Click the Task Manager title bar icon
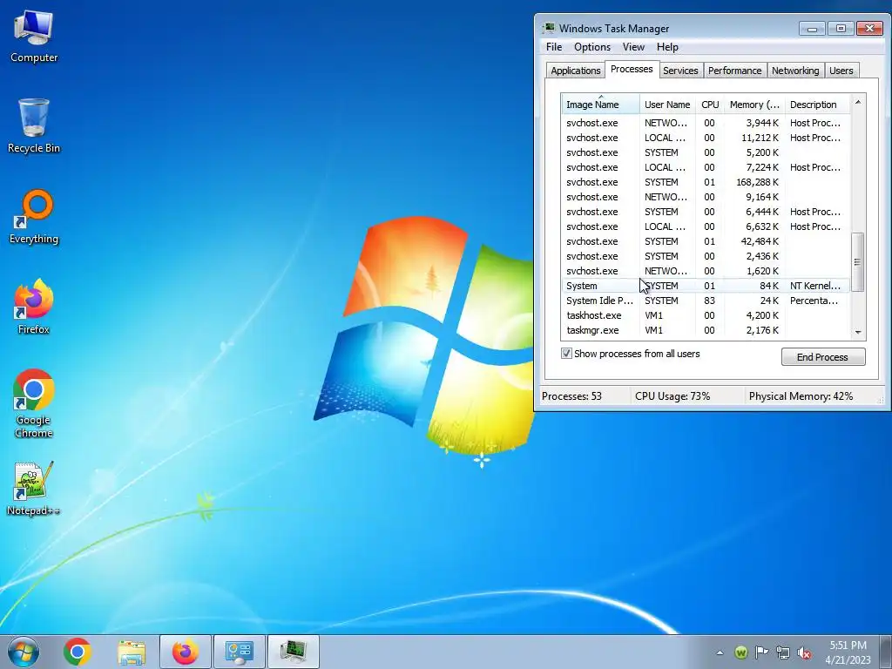 point(549,28)
